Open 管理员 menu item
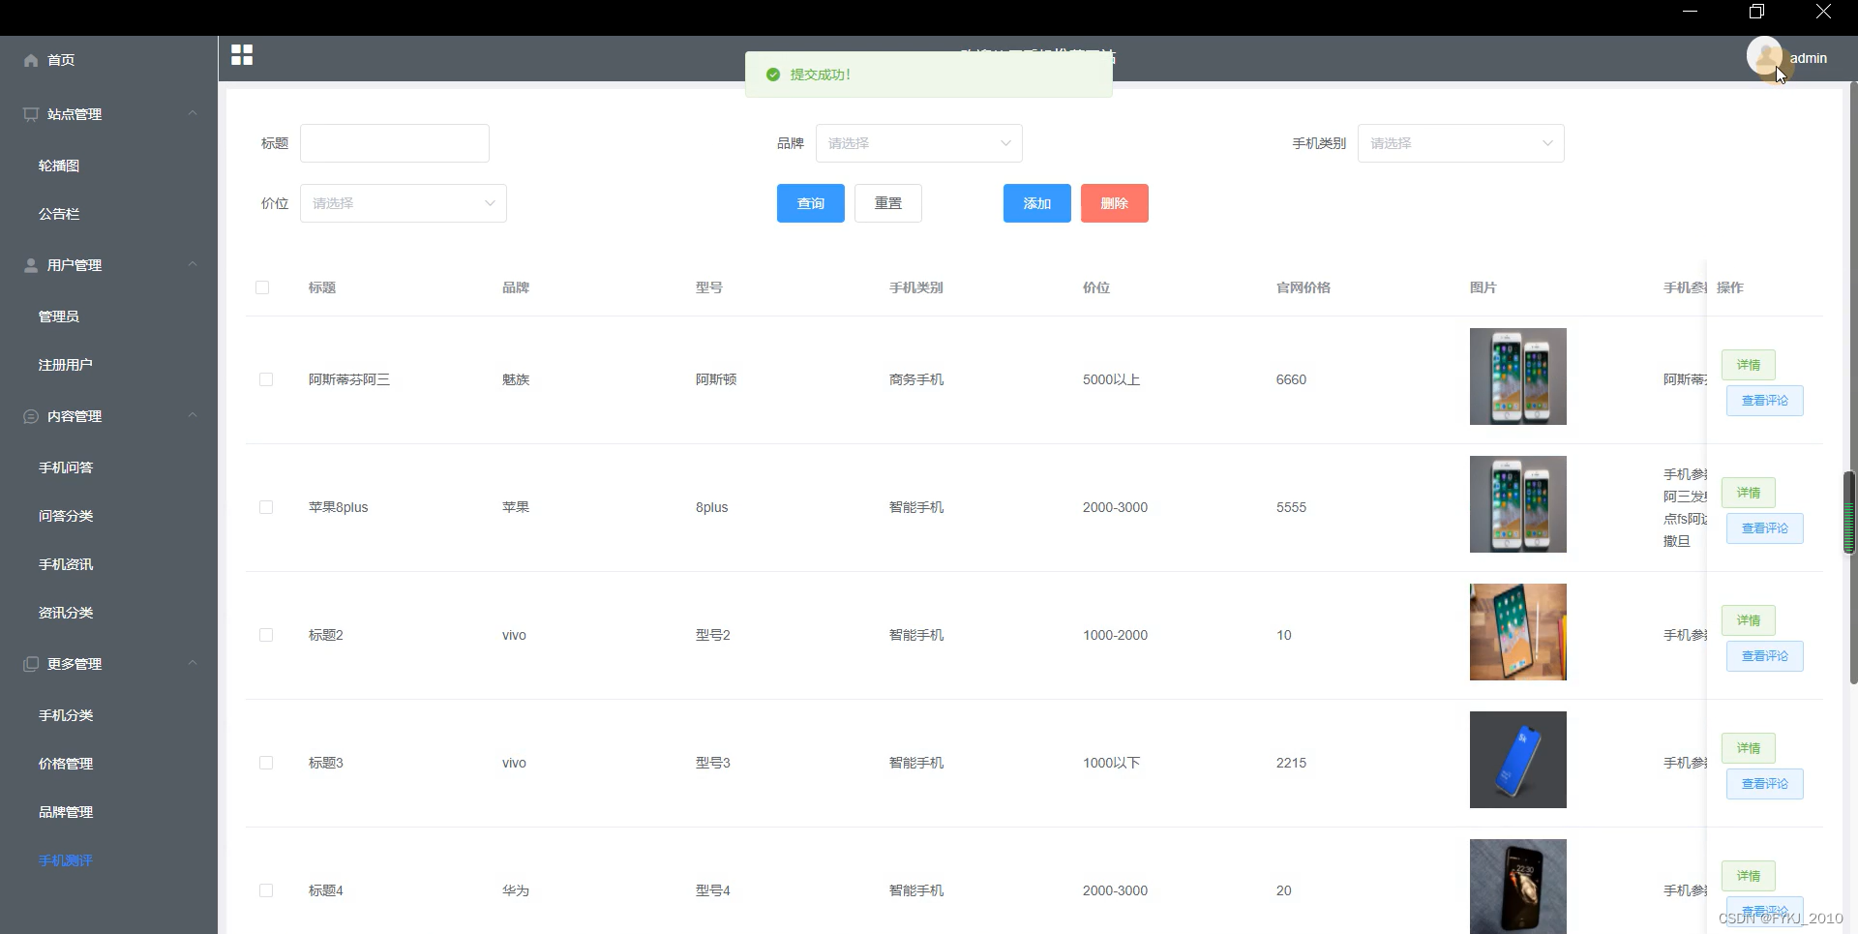Screen dimensions: 1858x934 [59, 316]
